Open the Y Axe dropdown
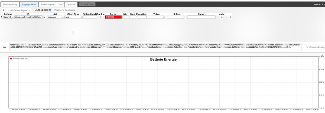 [156, 17]
